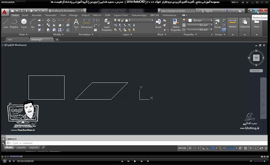Toggle lineweight display in status bar
This screenshot has height=165, width=270.
click(241, 148)
